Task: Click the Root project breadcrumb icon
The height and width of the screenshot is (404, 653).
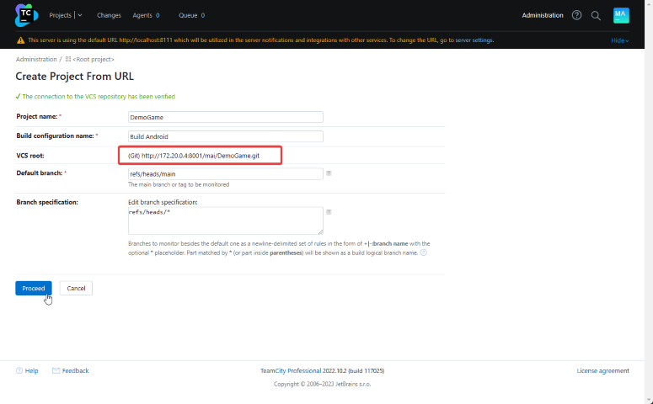Action: (68, 60)
